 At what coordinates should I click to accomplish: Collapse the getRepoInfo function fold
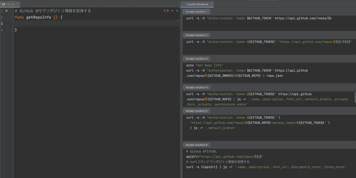14,17
